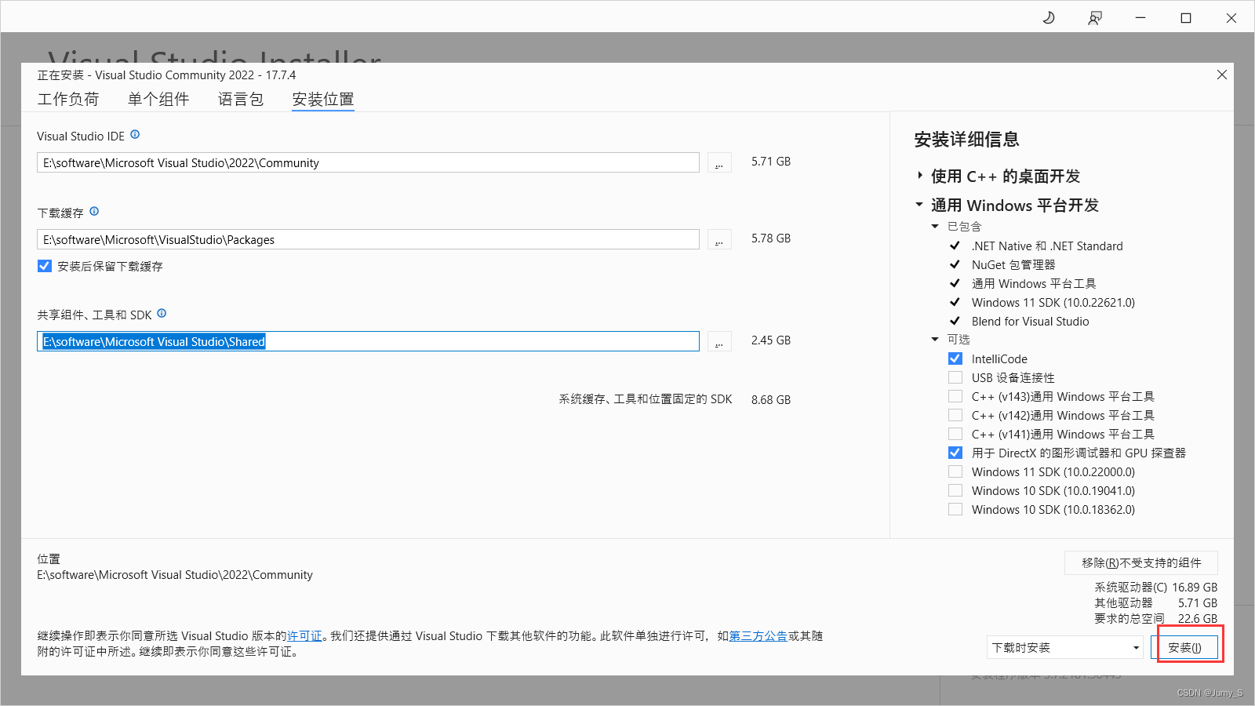Collapse the 已包含 group
This screenshot has width=1255, height=706.
click(935, 226)
